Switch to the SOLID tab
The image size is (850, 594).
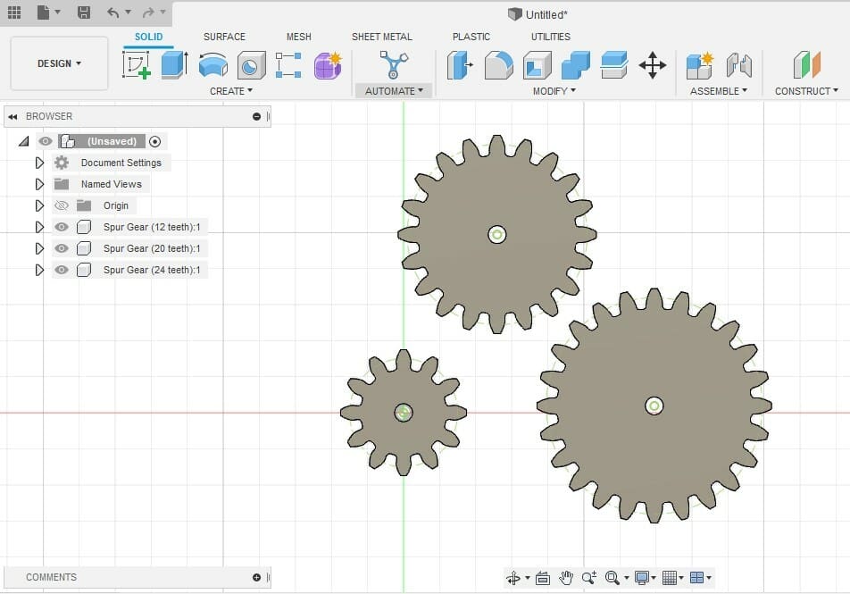click(148, 37)
